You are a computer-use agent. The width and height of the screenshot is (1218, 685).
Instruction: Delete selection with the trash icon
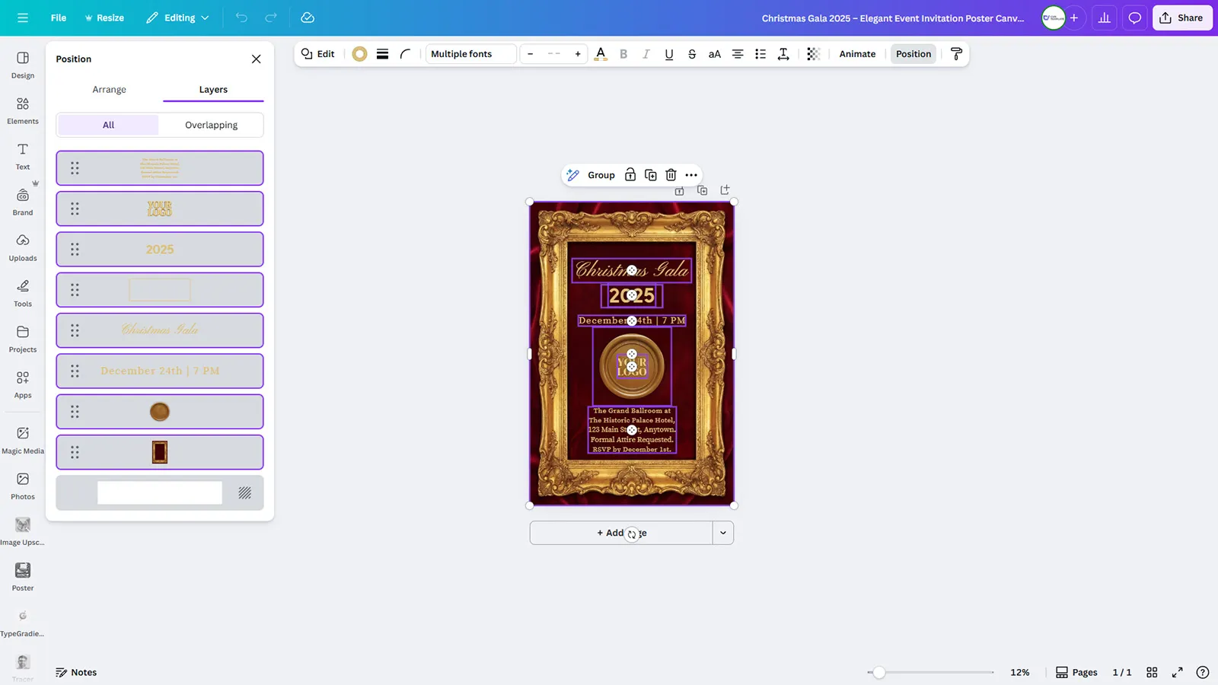pos(671,175)
